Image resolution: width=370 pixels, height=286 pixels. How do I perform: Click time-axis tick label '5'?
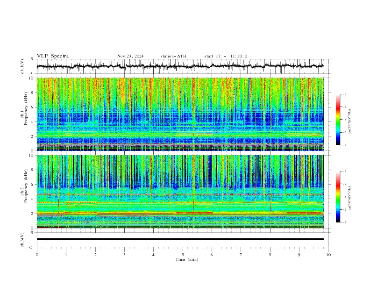click(x=183, y=255)
